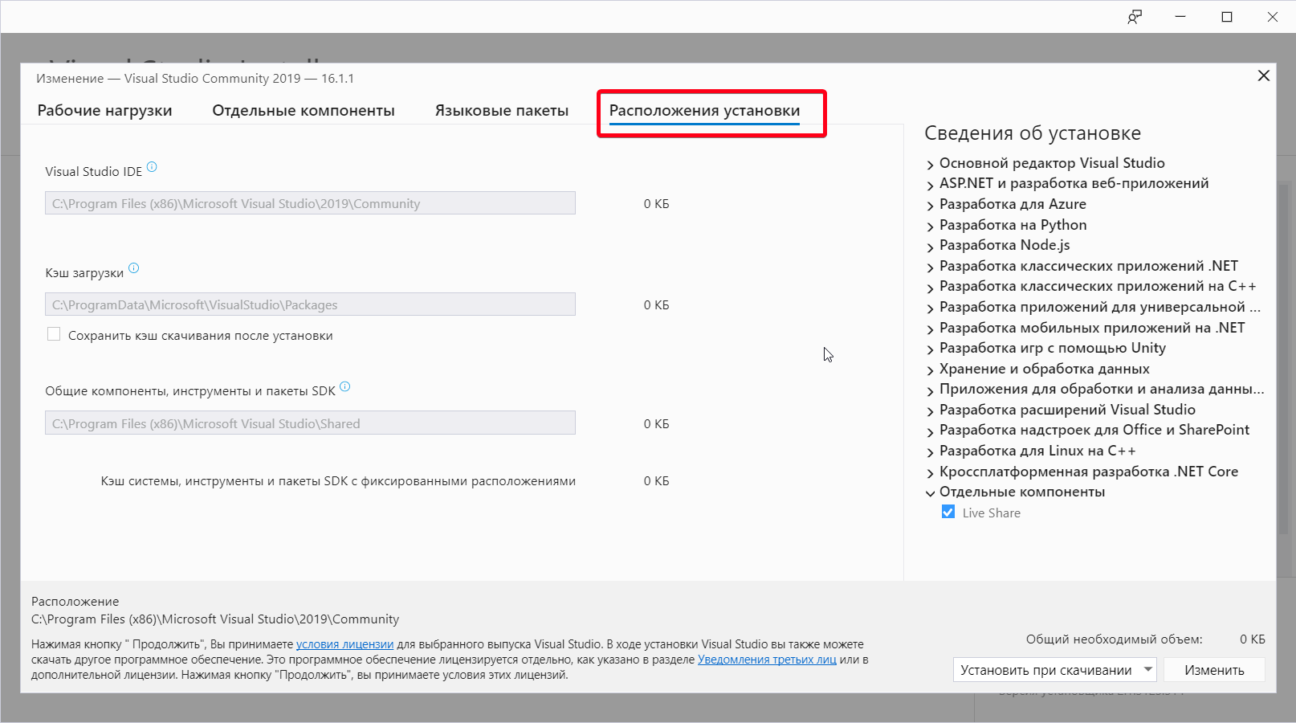Collapse the Отдельные компоненты section
1296x723 pixels.
pos(931,493)
